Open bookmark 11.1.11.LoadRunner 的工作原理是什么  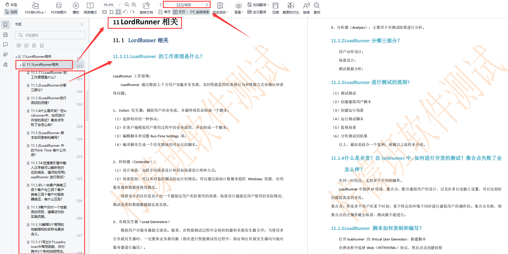pos(49,75)
